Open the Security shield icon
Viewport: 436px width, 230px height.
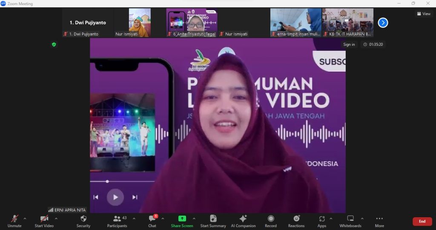pyautogui.click(x=83, y=219)
